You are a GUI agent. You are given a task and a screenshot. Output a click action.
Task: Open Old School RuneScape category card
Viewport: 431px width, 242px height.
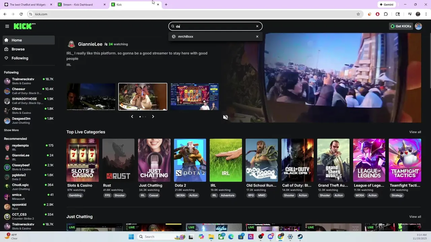click(x=262, y=160)
